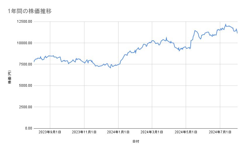
Task: Select the 2023年11月1日 date label
Action: (84, 132)
